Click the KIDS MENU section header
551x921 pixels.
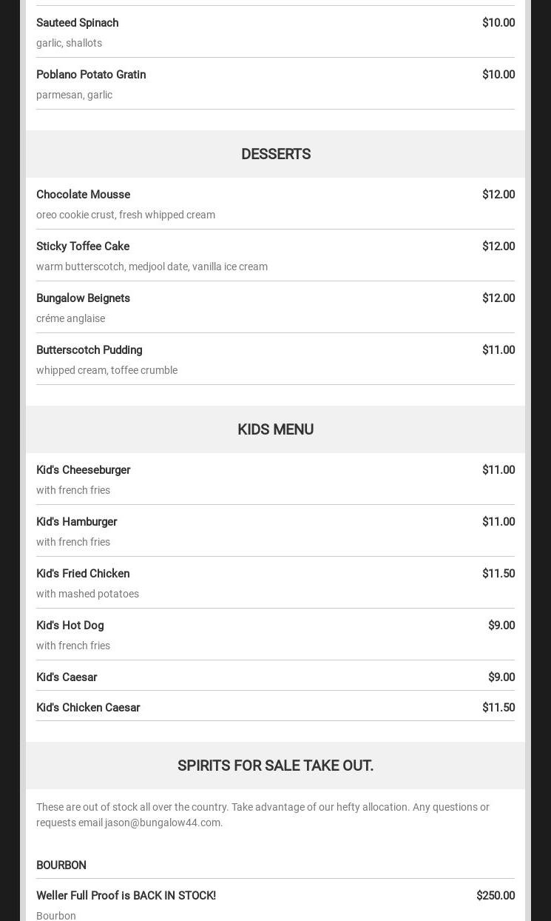275,429
